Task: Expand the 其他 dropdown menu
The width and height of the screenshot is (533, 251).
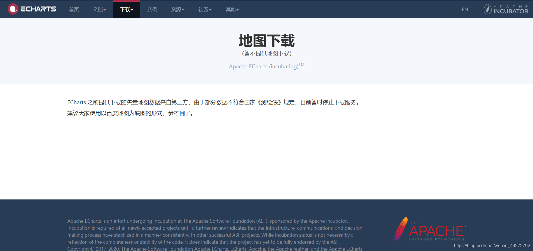Action: pyautogui.click(x=232, y=9)
